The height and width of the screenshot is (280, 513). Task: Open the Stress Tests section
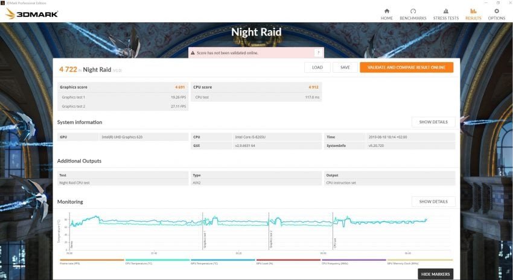point(445,14)
